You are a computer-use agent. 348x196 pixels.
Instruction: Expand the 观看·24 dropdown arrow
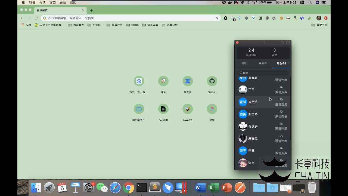(x=289, y=63)
